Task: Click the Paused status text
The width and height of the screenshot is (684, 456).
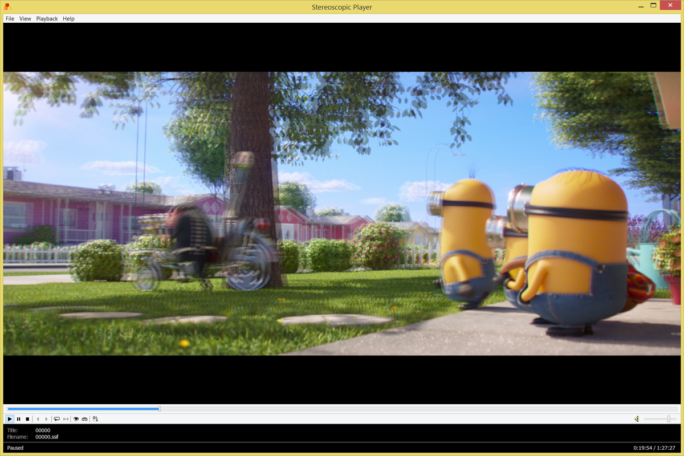Action: tap(15, 448)
